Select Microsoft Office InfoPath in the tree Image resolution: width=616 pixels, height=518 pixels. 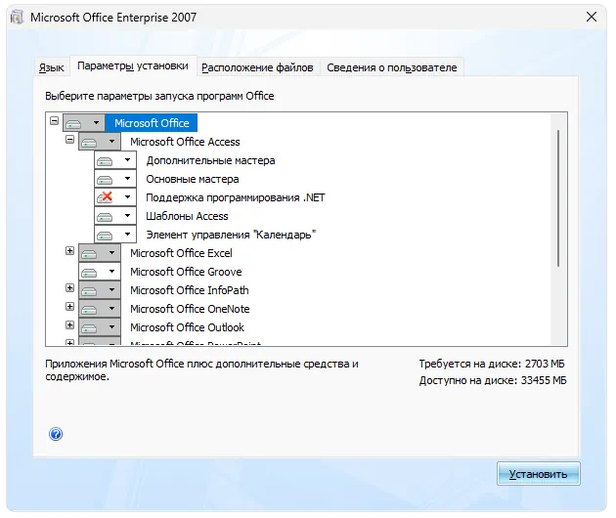(190, 290)
